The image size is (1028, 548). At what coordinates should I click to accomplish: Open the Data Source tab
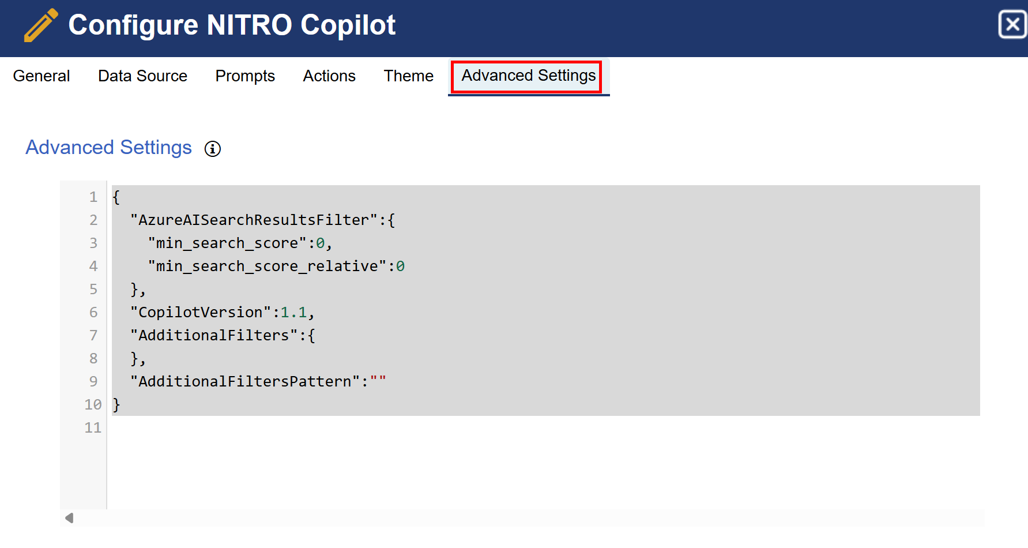coord(142,76)
